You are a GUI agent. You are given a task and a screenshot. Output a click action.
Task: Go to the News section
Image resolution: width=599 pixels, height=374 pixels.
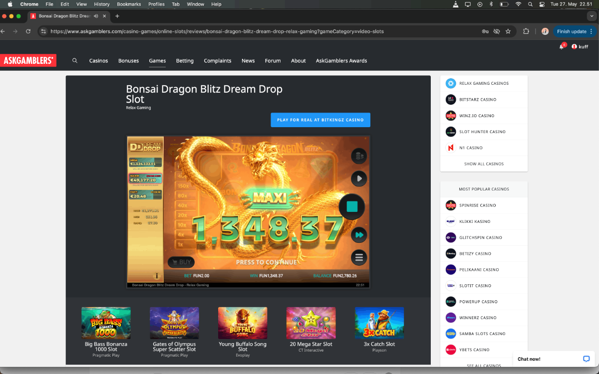coord(248,61)
